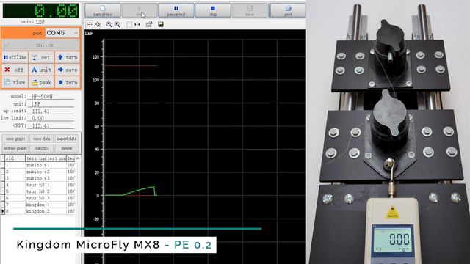The height and width of the screenshot is (264, 470).
Task: Select table row with rid 3
Action: click(x=38, y=178)
